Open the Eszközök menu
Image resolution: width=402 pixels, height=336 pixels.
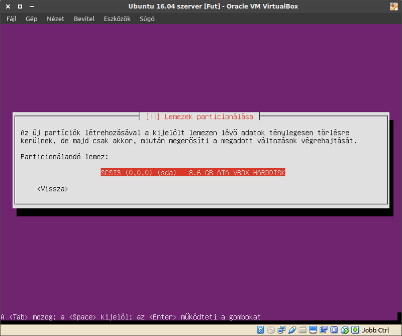pyautogui.click(x=117, y=19)
